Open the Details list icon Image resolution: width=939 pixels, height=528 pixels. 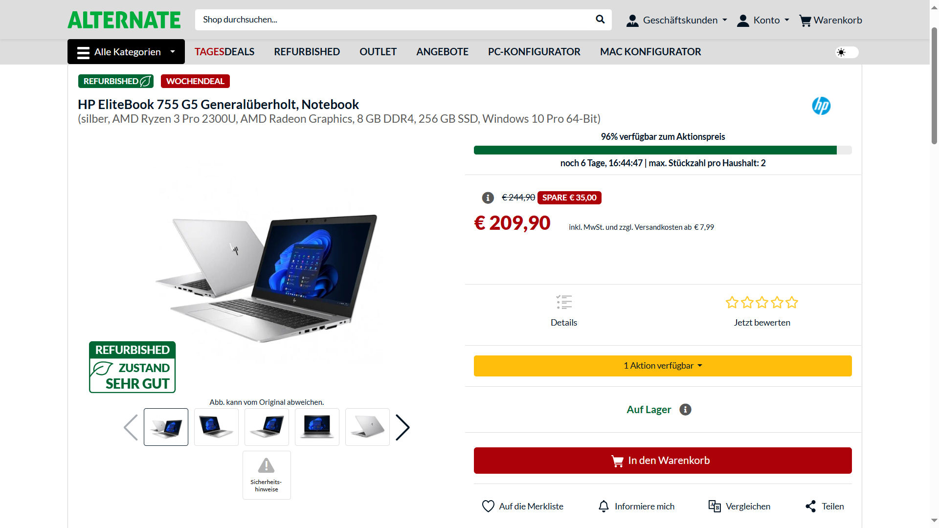[564, 302]
